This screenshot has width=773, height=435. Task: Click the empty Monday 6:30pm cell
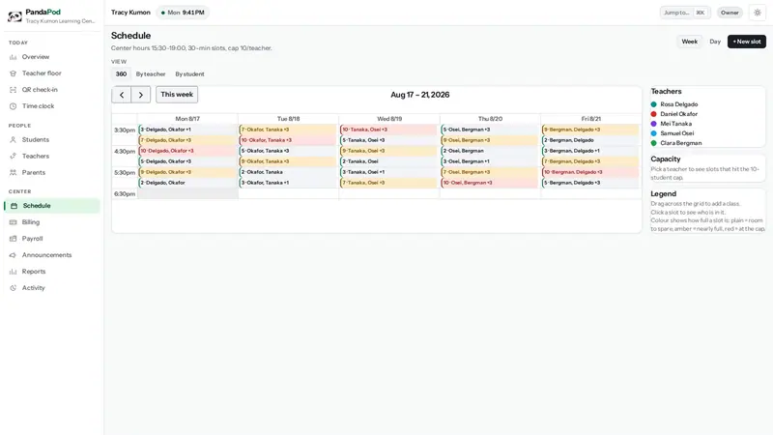click(x=187, y=194)
